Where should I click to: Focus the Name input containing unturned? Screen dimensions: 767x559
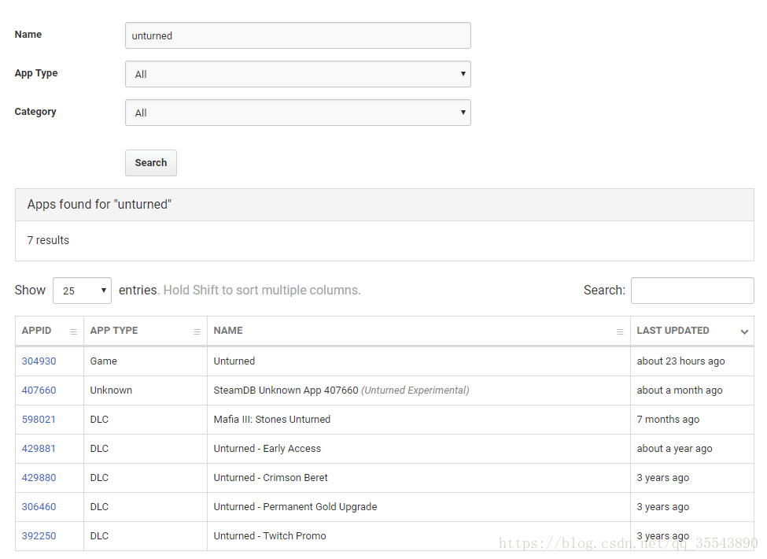point(298,35)
